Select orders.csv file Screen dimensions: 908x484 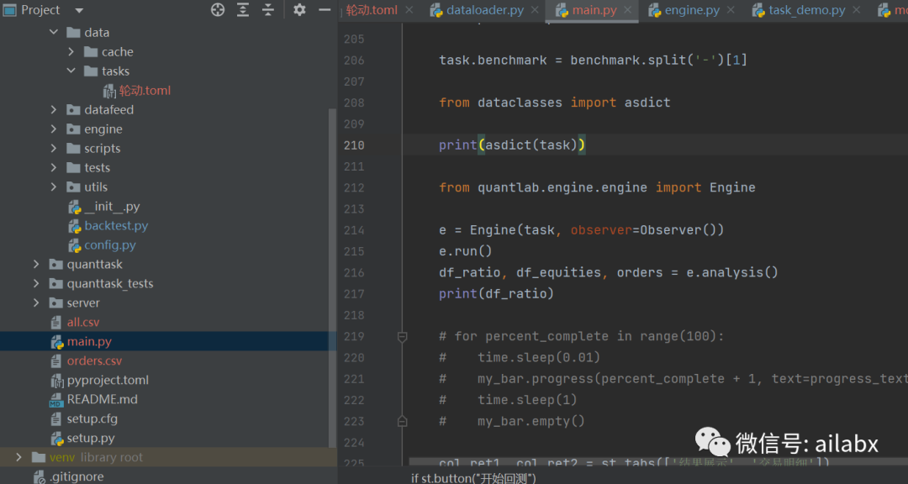coord(94,360)
